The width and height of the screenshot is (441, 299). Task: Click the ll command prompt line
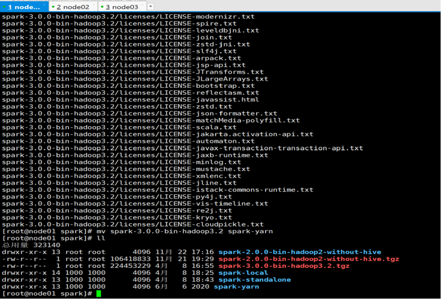[x=54, y=239]
